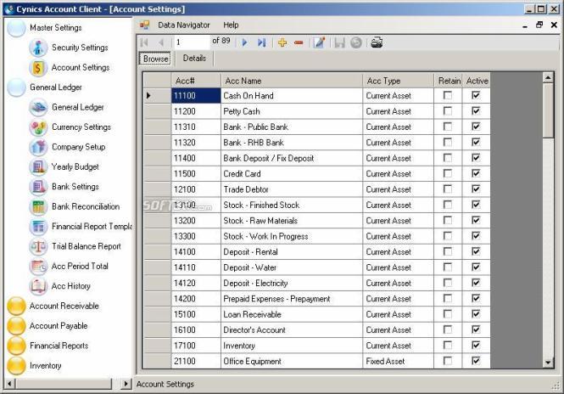Open Financial Report Template icon

click(x=38, y=227)
